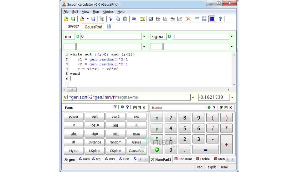Close the Nemo panel

(231, 108)
